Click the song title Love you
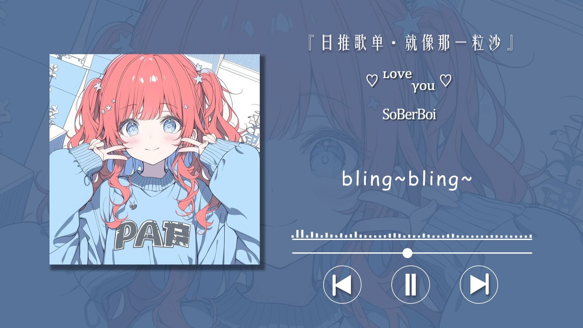 [409, 81]
